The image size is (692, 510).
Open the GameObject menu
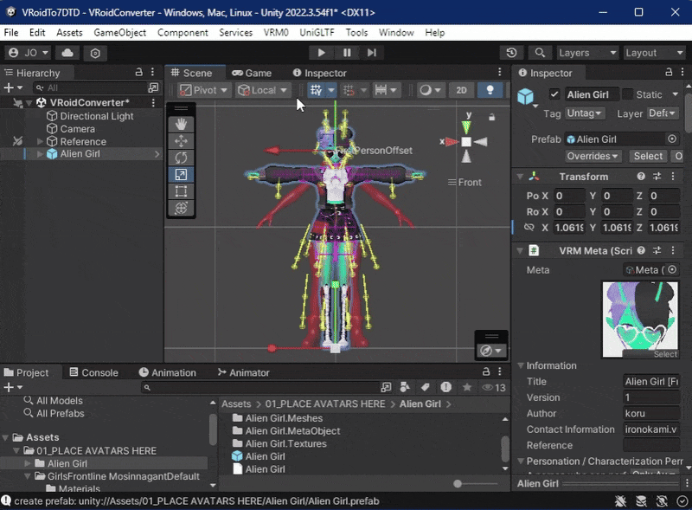(x=120, y=32)
